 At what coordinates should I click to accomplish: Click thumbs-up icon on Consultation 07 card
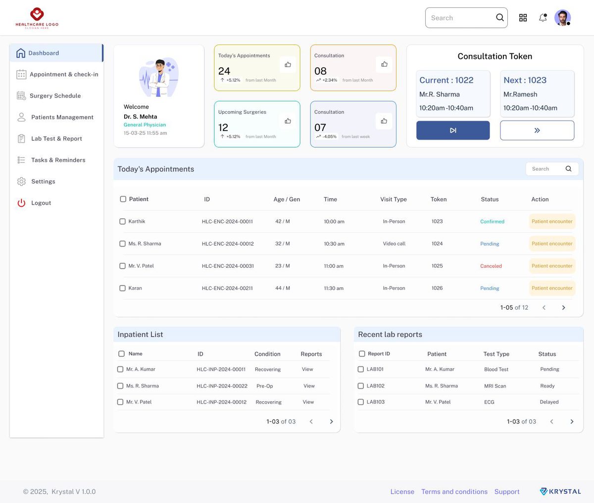384,121
